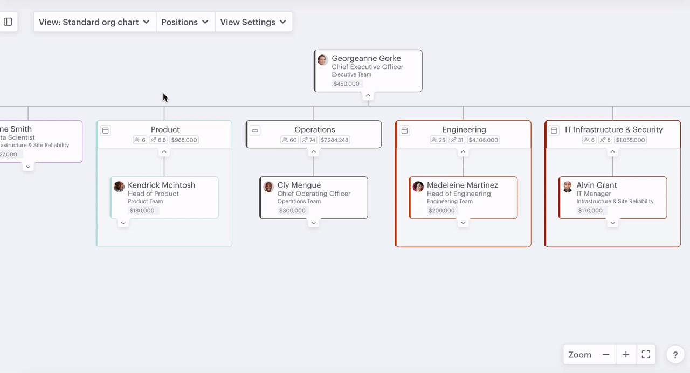Click the $450,000 salary chip on Georgeanne Gorke's card
The width and height of the screenshot is (690, 373).
pos(346,84)
